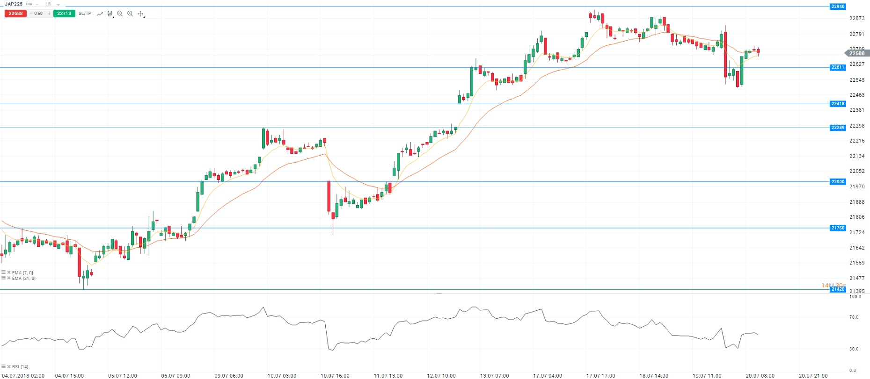The image size is (870, 379).
Task: Select the 22000 horizontal level label
Action: pyautogui.click(x=837, y=182)
